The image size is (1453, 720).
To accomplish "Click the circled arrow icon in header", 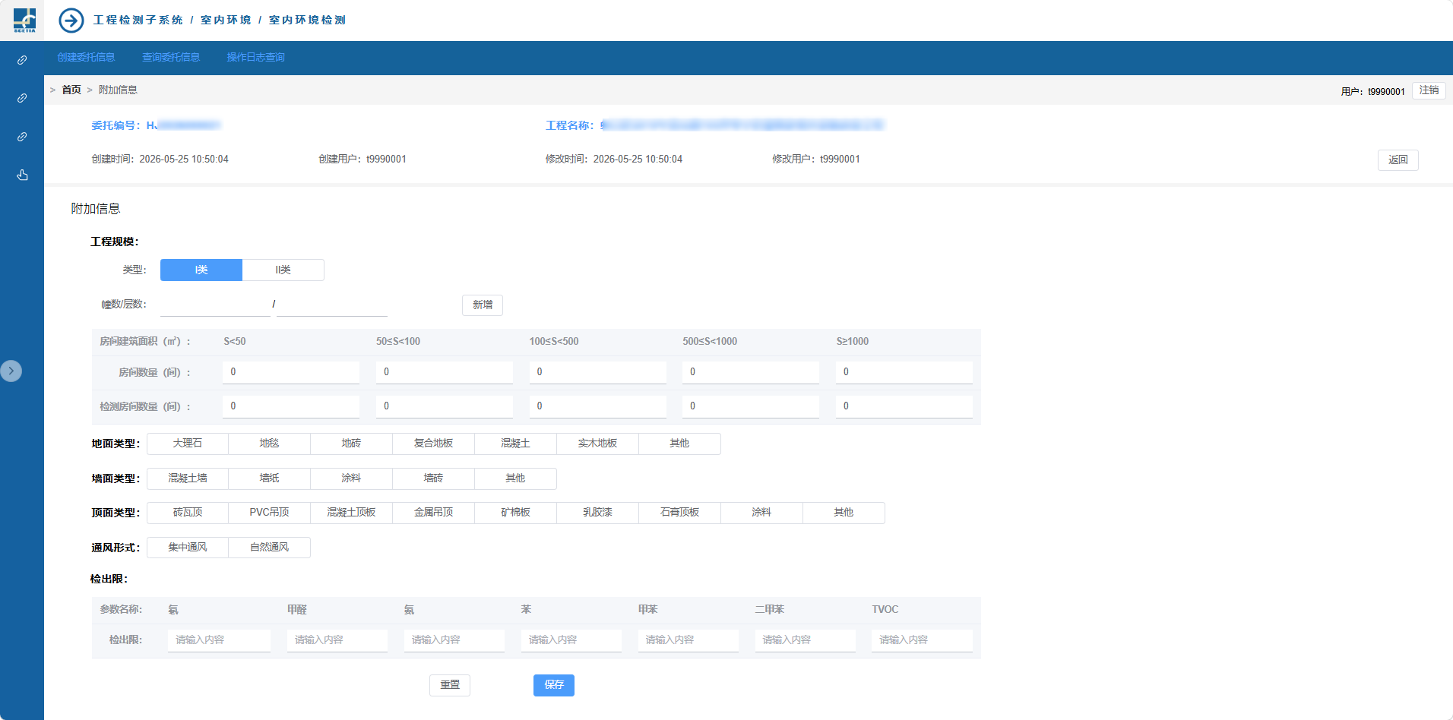I will [71, 20].
